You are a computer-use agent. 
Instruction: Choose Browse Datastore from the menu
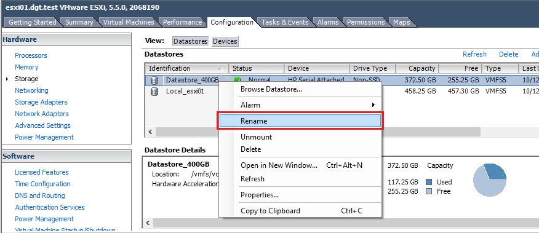(271, 89)
